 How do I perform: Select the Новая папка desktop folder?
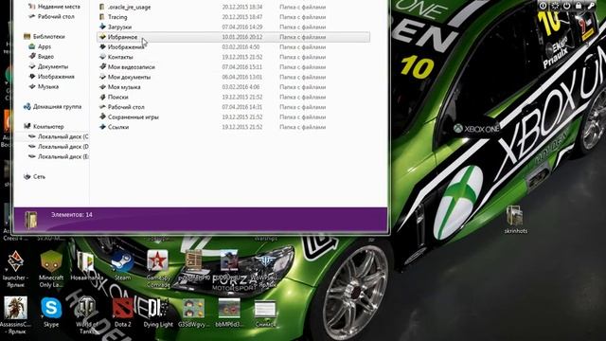tap(86, 261)
